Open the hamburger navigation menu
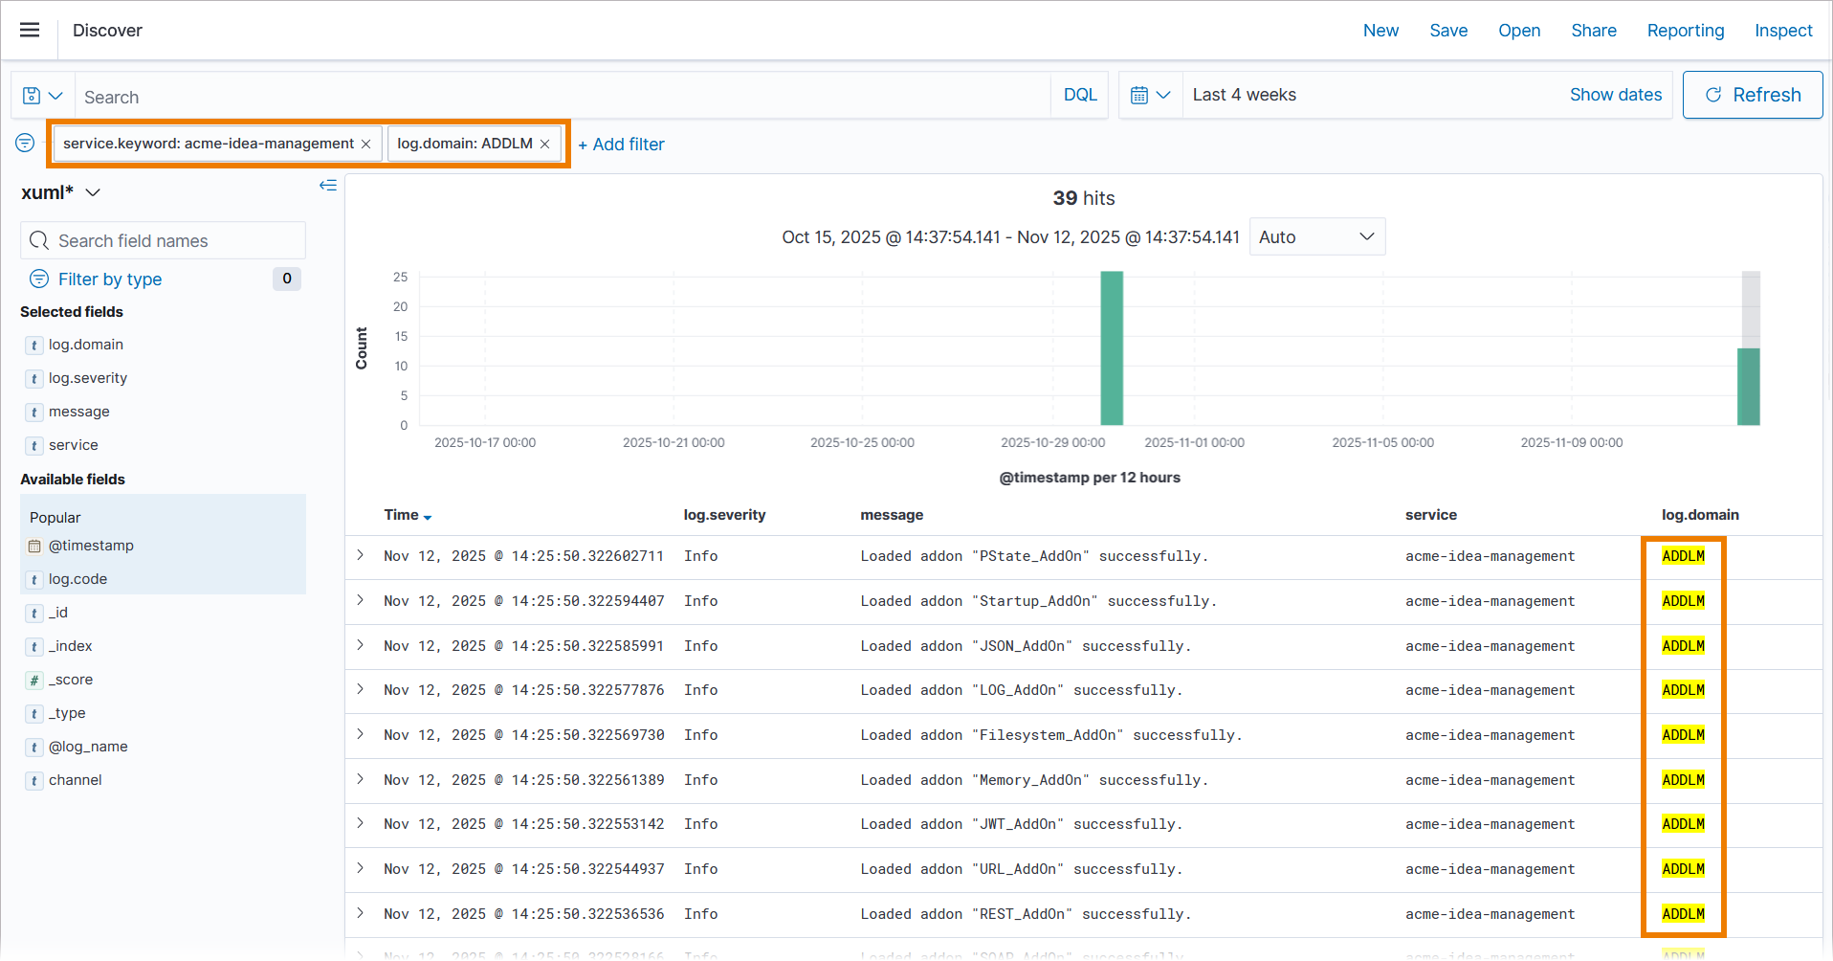The image size is (1833, 961). [30, 30]
